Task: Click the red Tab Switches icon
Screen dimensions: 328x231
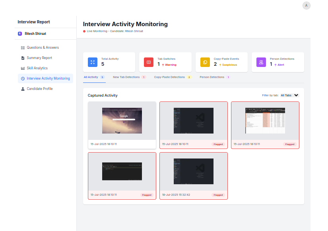Action: [149, 62]
